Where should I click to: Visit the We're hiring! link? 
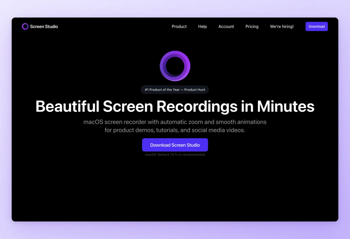point(282,26)
